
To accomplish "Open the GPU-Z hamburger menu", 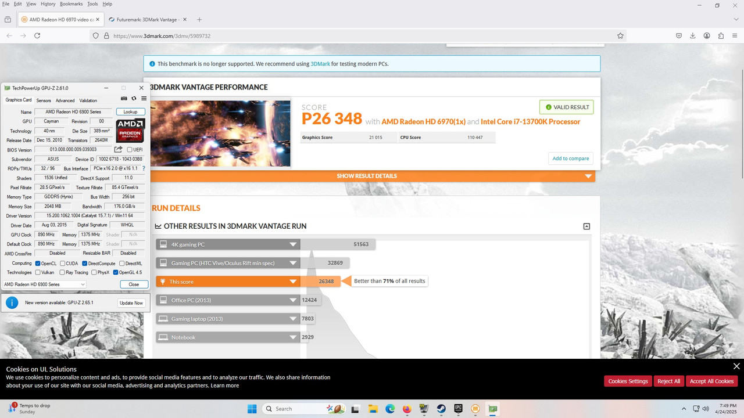I will click(144, 99).
